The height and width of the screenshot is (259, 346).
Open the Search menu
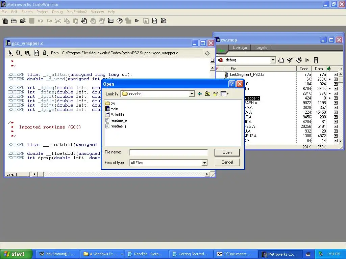click(x=27, y=12)
